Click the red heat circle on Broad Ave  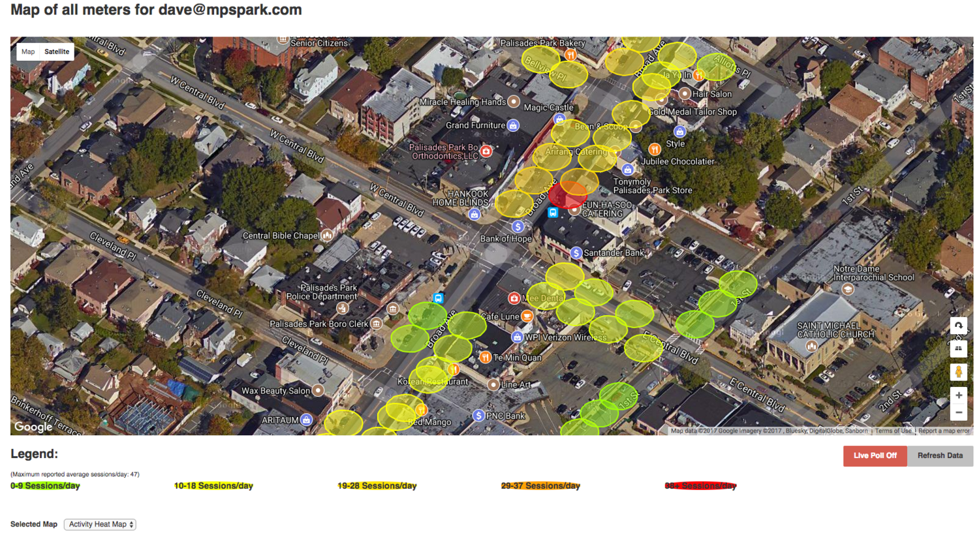567,194
